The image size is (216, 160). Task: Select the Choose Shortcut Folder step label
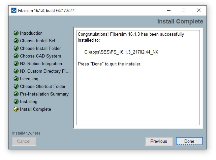43,86
